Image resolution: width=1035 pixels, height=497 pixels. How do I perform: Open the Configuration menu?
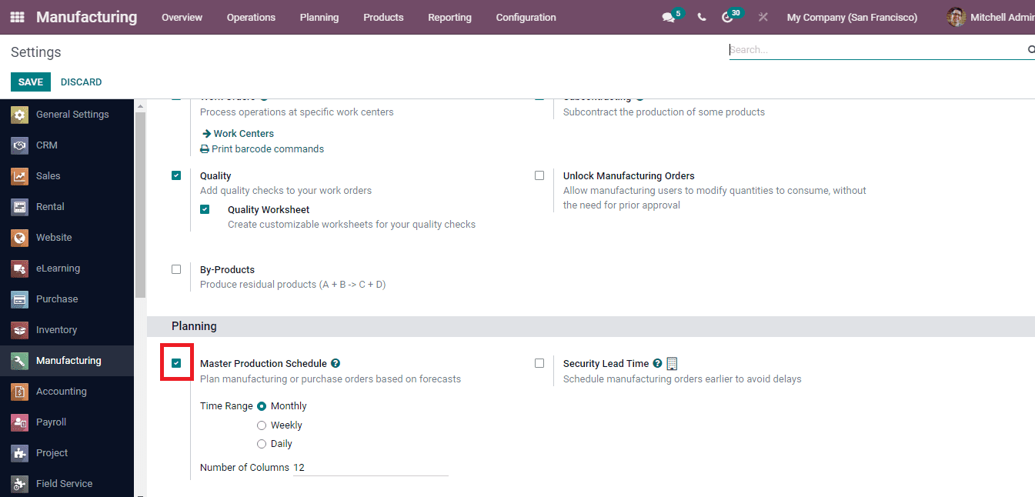[526, 17]
